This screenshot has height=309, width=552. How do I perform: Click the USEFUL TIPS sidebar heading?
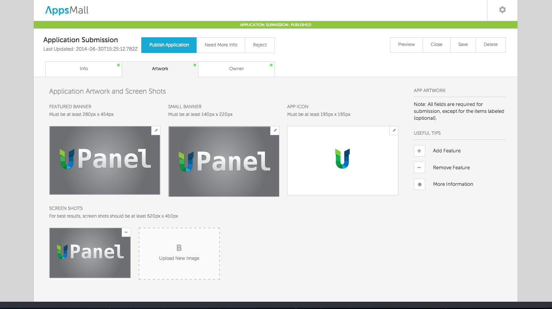coord(427,133)
